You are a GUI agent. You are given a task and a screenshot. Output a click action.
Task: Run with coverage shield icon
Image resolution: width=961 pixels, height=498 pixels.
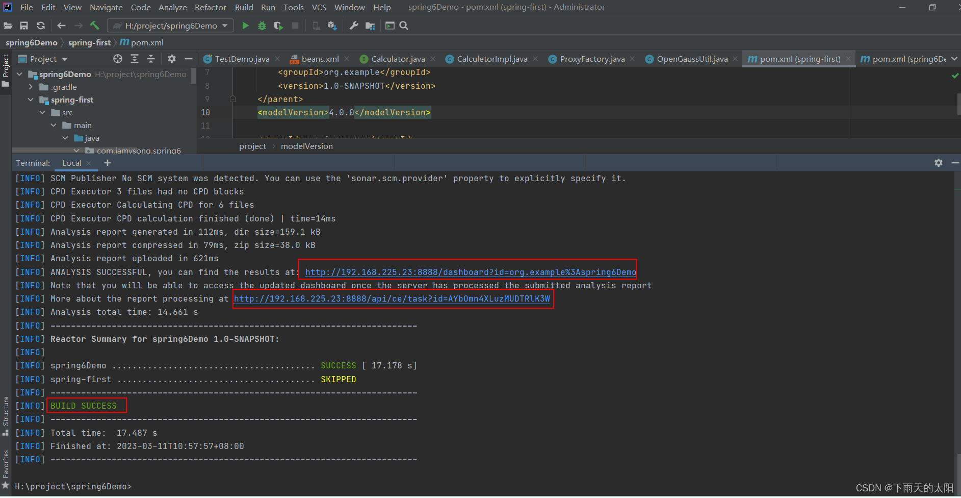(278, 26)
